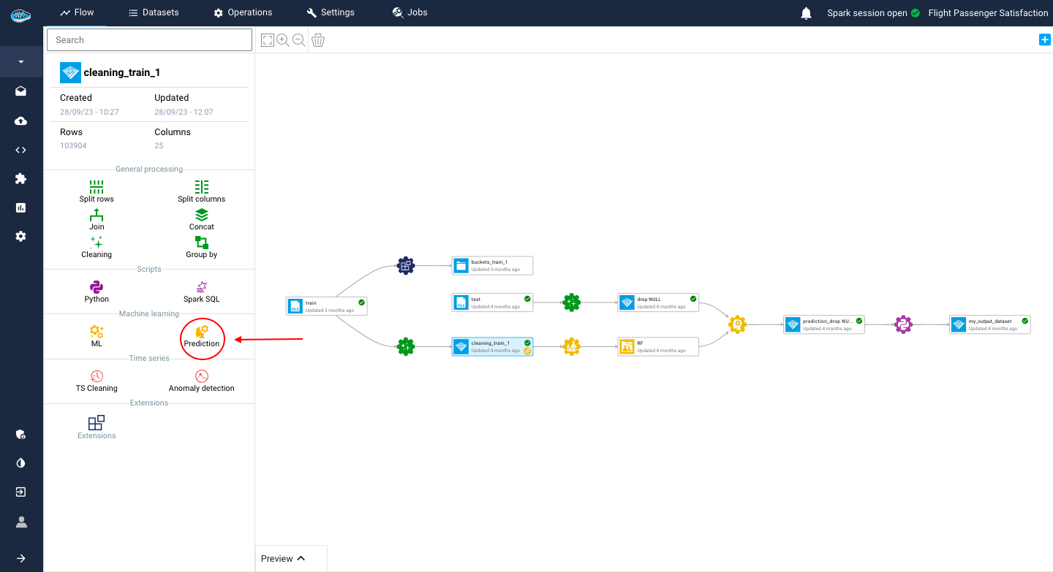The height and width of the screenshot is (572, 1053).
Task: Expand the Preview panel
Action: coord(284,558)
